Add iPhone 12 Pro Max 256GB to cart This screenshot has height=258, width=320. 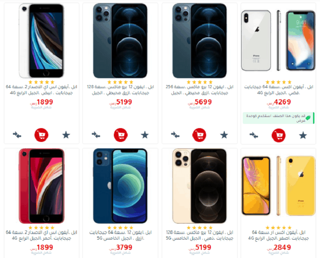point(199,135)
